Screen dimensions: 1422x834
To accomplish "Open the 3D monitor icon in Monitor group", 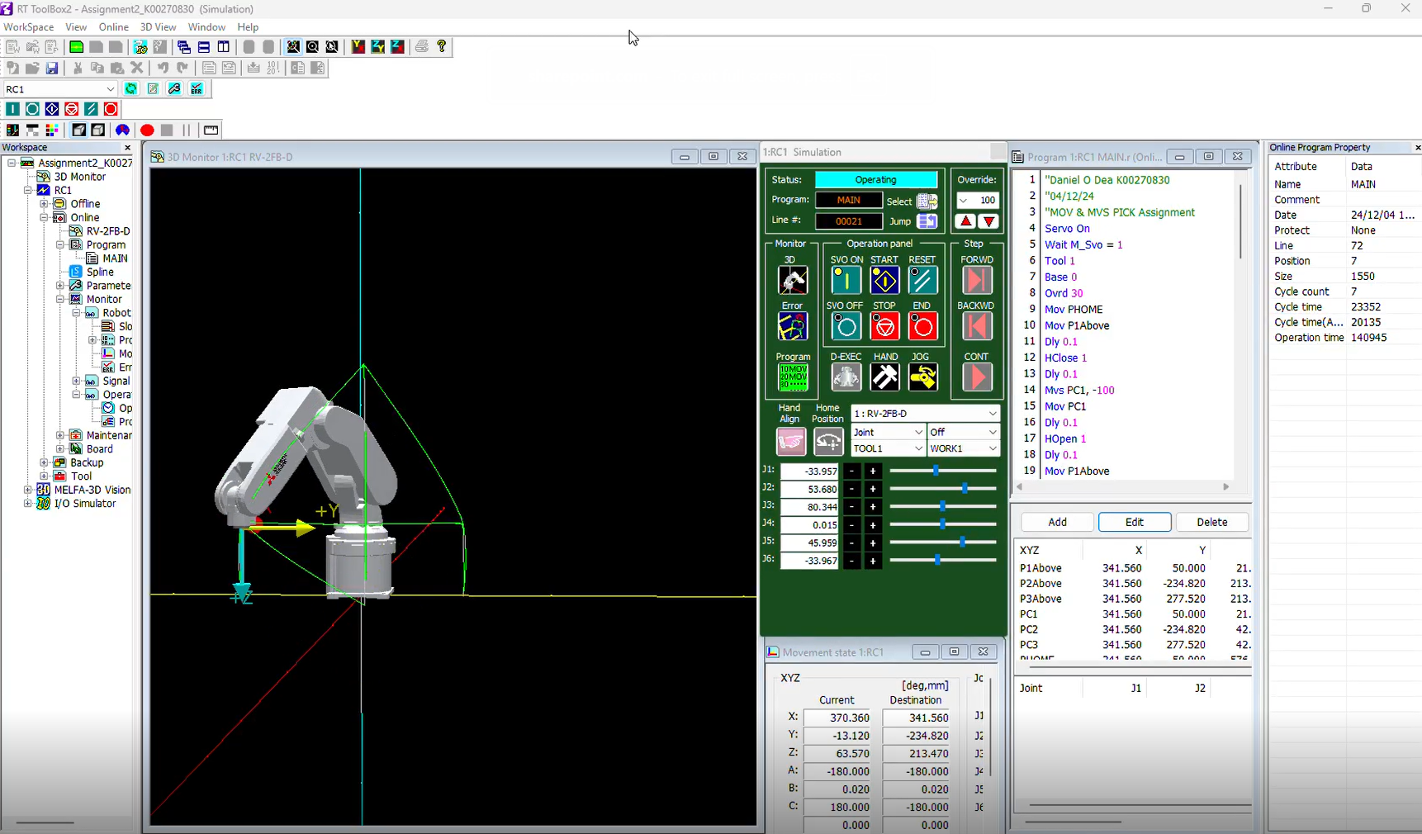I will (x=793, y=281).
